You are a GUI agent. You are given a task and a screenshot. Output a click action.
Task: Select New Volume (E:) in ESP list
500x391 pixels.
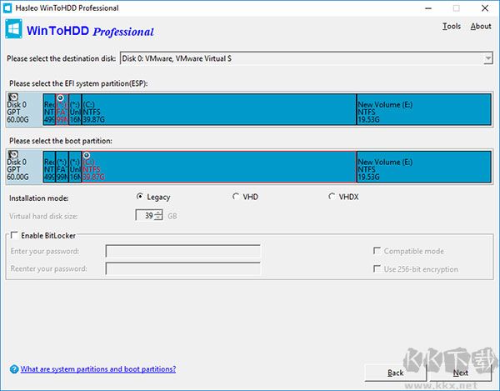pyautogui.click(x=424, y=109)
